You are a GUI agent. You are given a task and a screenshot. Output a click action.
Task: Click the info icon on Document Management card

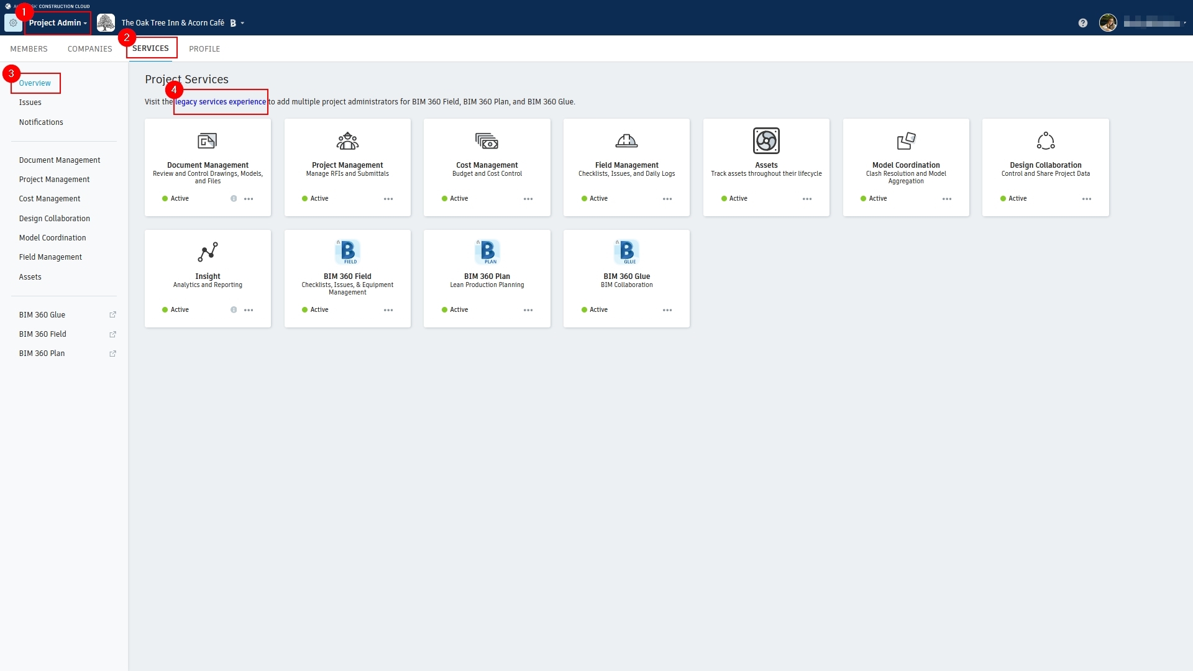[234, 199]
